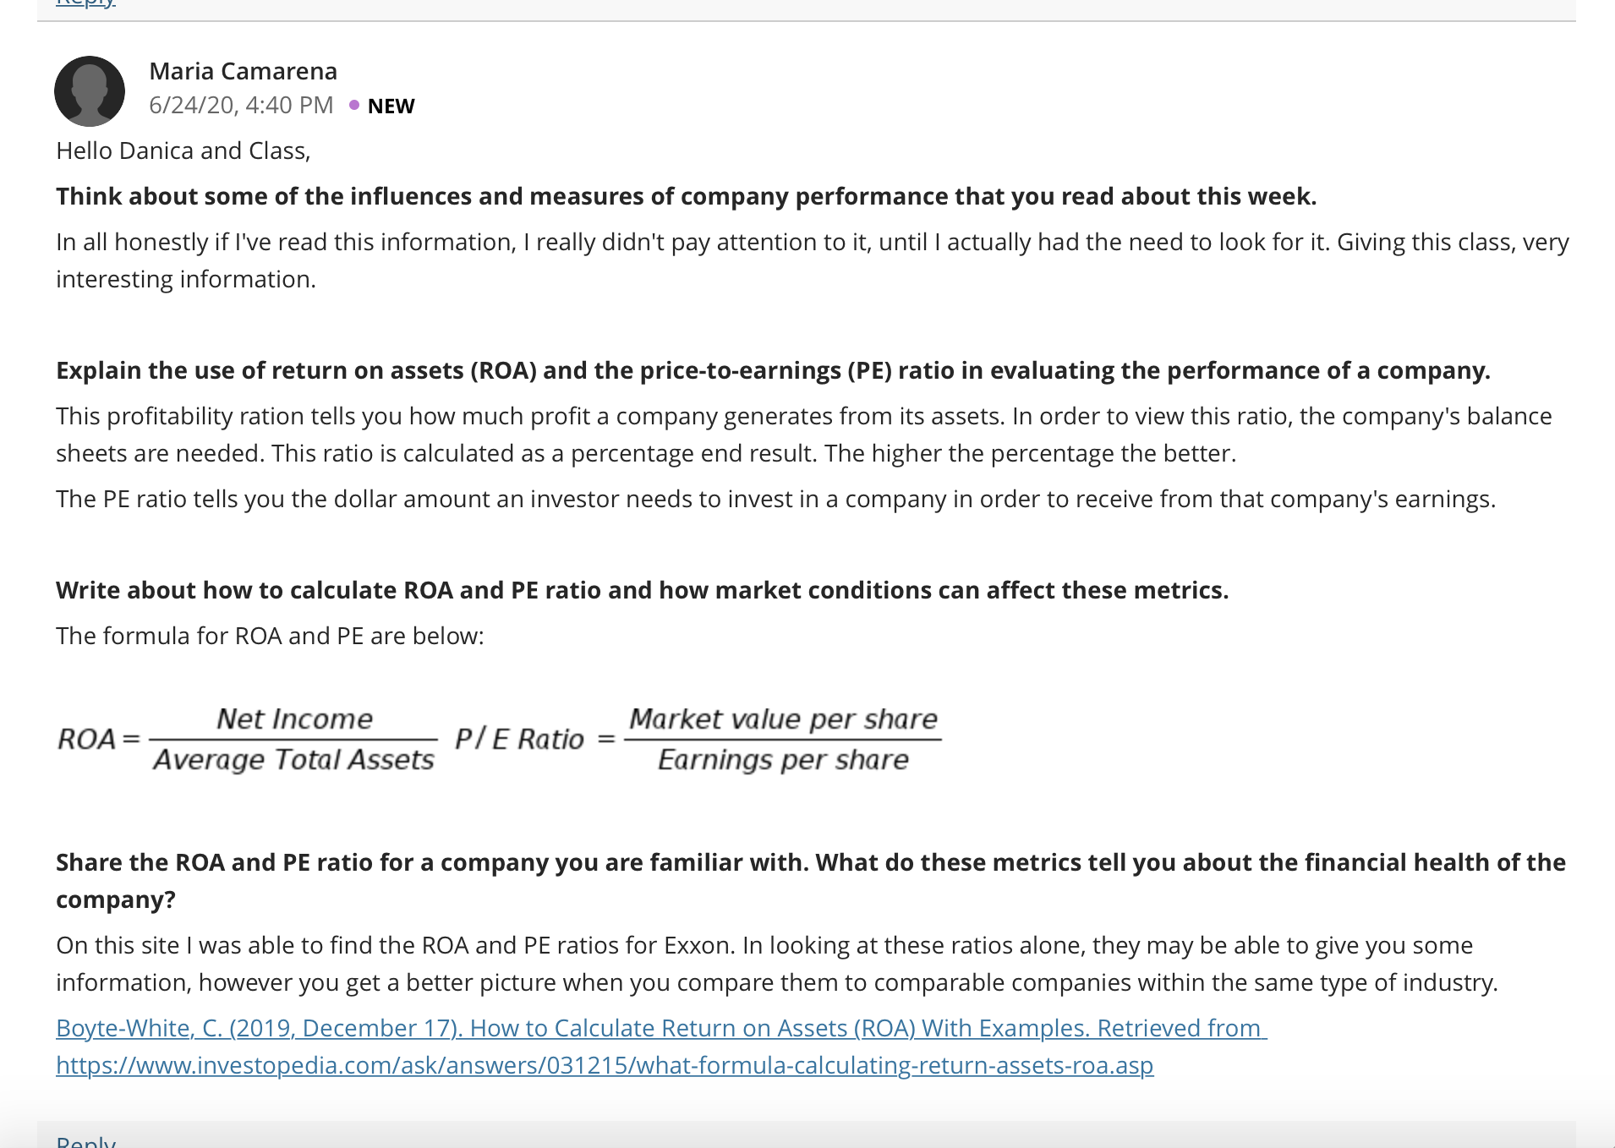
Task: Open the investopedia.com return-assets-roa URL
Action: click(605, 1065)
